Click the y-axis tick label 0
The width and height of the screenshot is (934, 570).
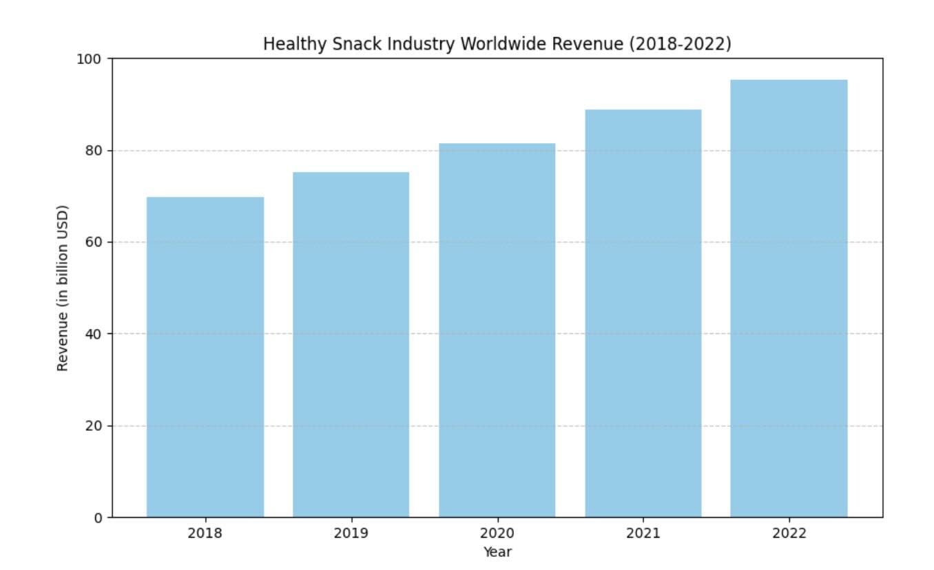99,517
